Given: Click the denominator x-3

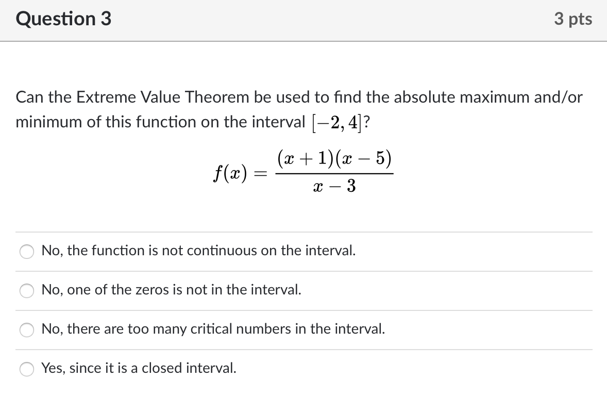Looking at the screenshot, I should (x=335, y=187).
